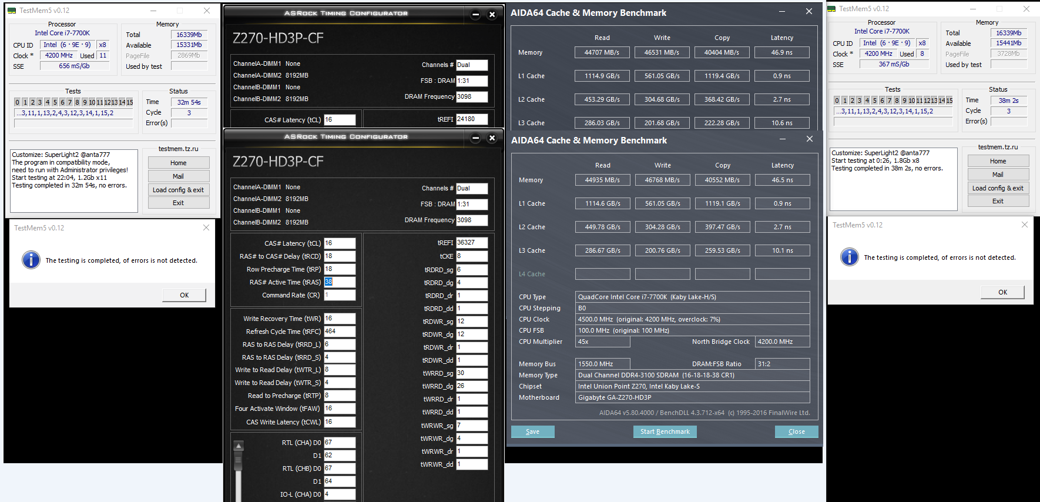The width and height of the screenshot is (1040, 502).
Task: Confirm OK in the left TestMem5 completion dialog
Action: tap(184, 295)
